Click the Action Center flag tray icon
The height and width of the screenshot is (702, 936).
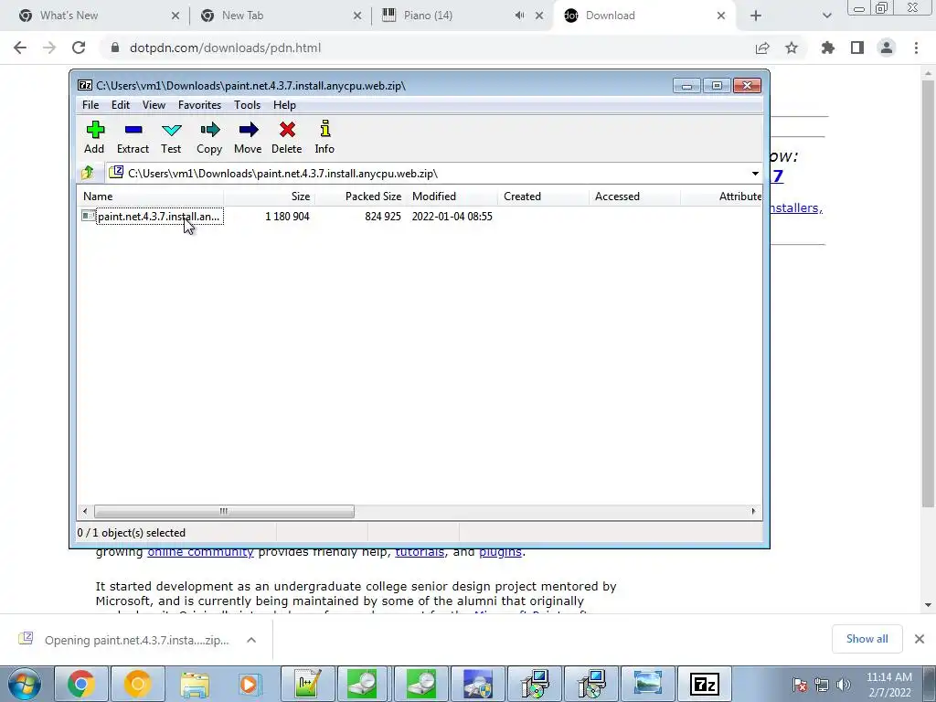[800, 685]
